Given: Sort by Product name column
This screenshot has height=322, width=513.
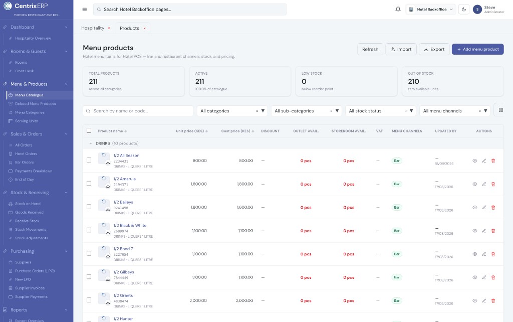Looking at the screenshot, I should point(112,131).
